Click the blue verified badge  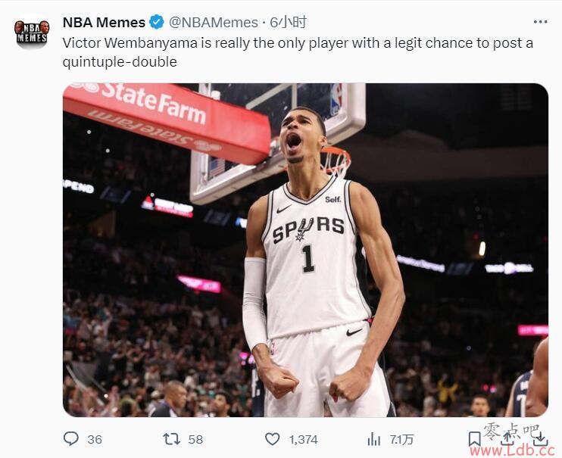tap(157, 22)
